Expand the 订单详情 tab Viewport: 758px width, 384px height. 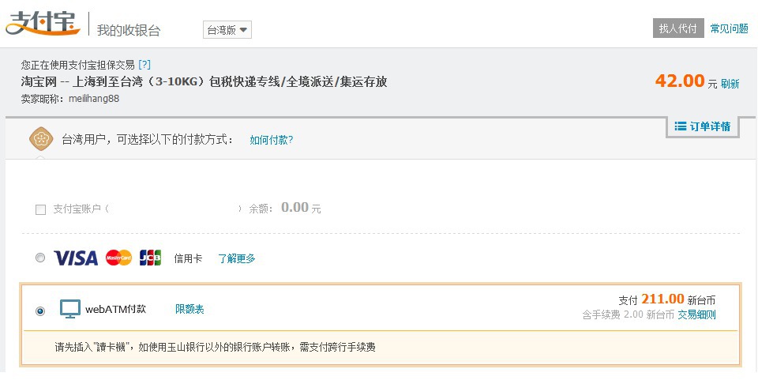pos(703,126)
